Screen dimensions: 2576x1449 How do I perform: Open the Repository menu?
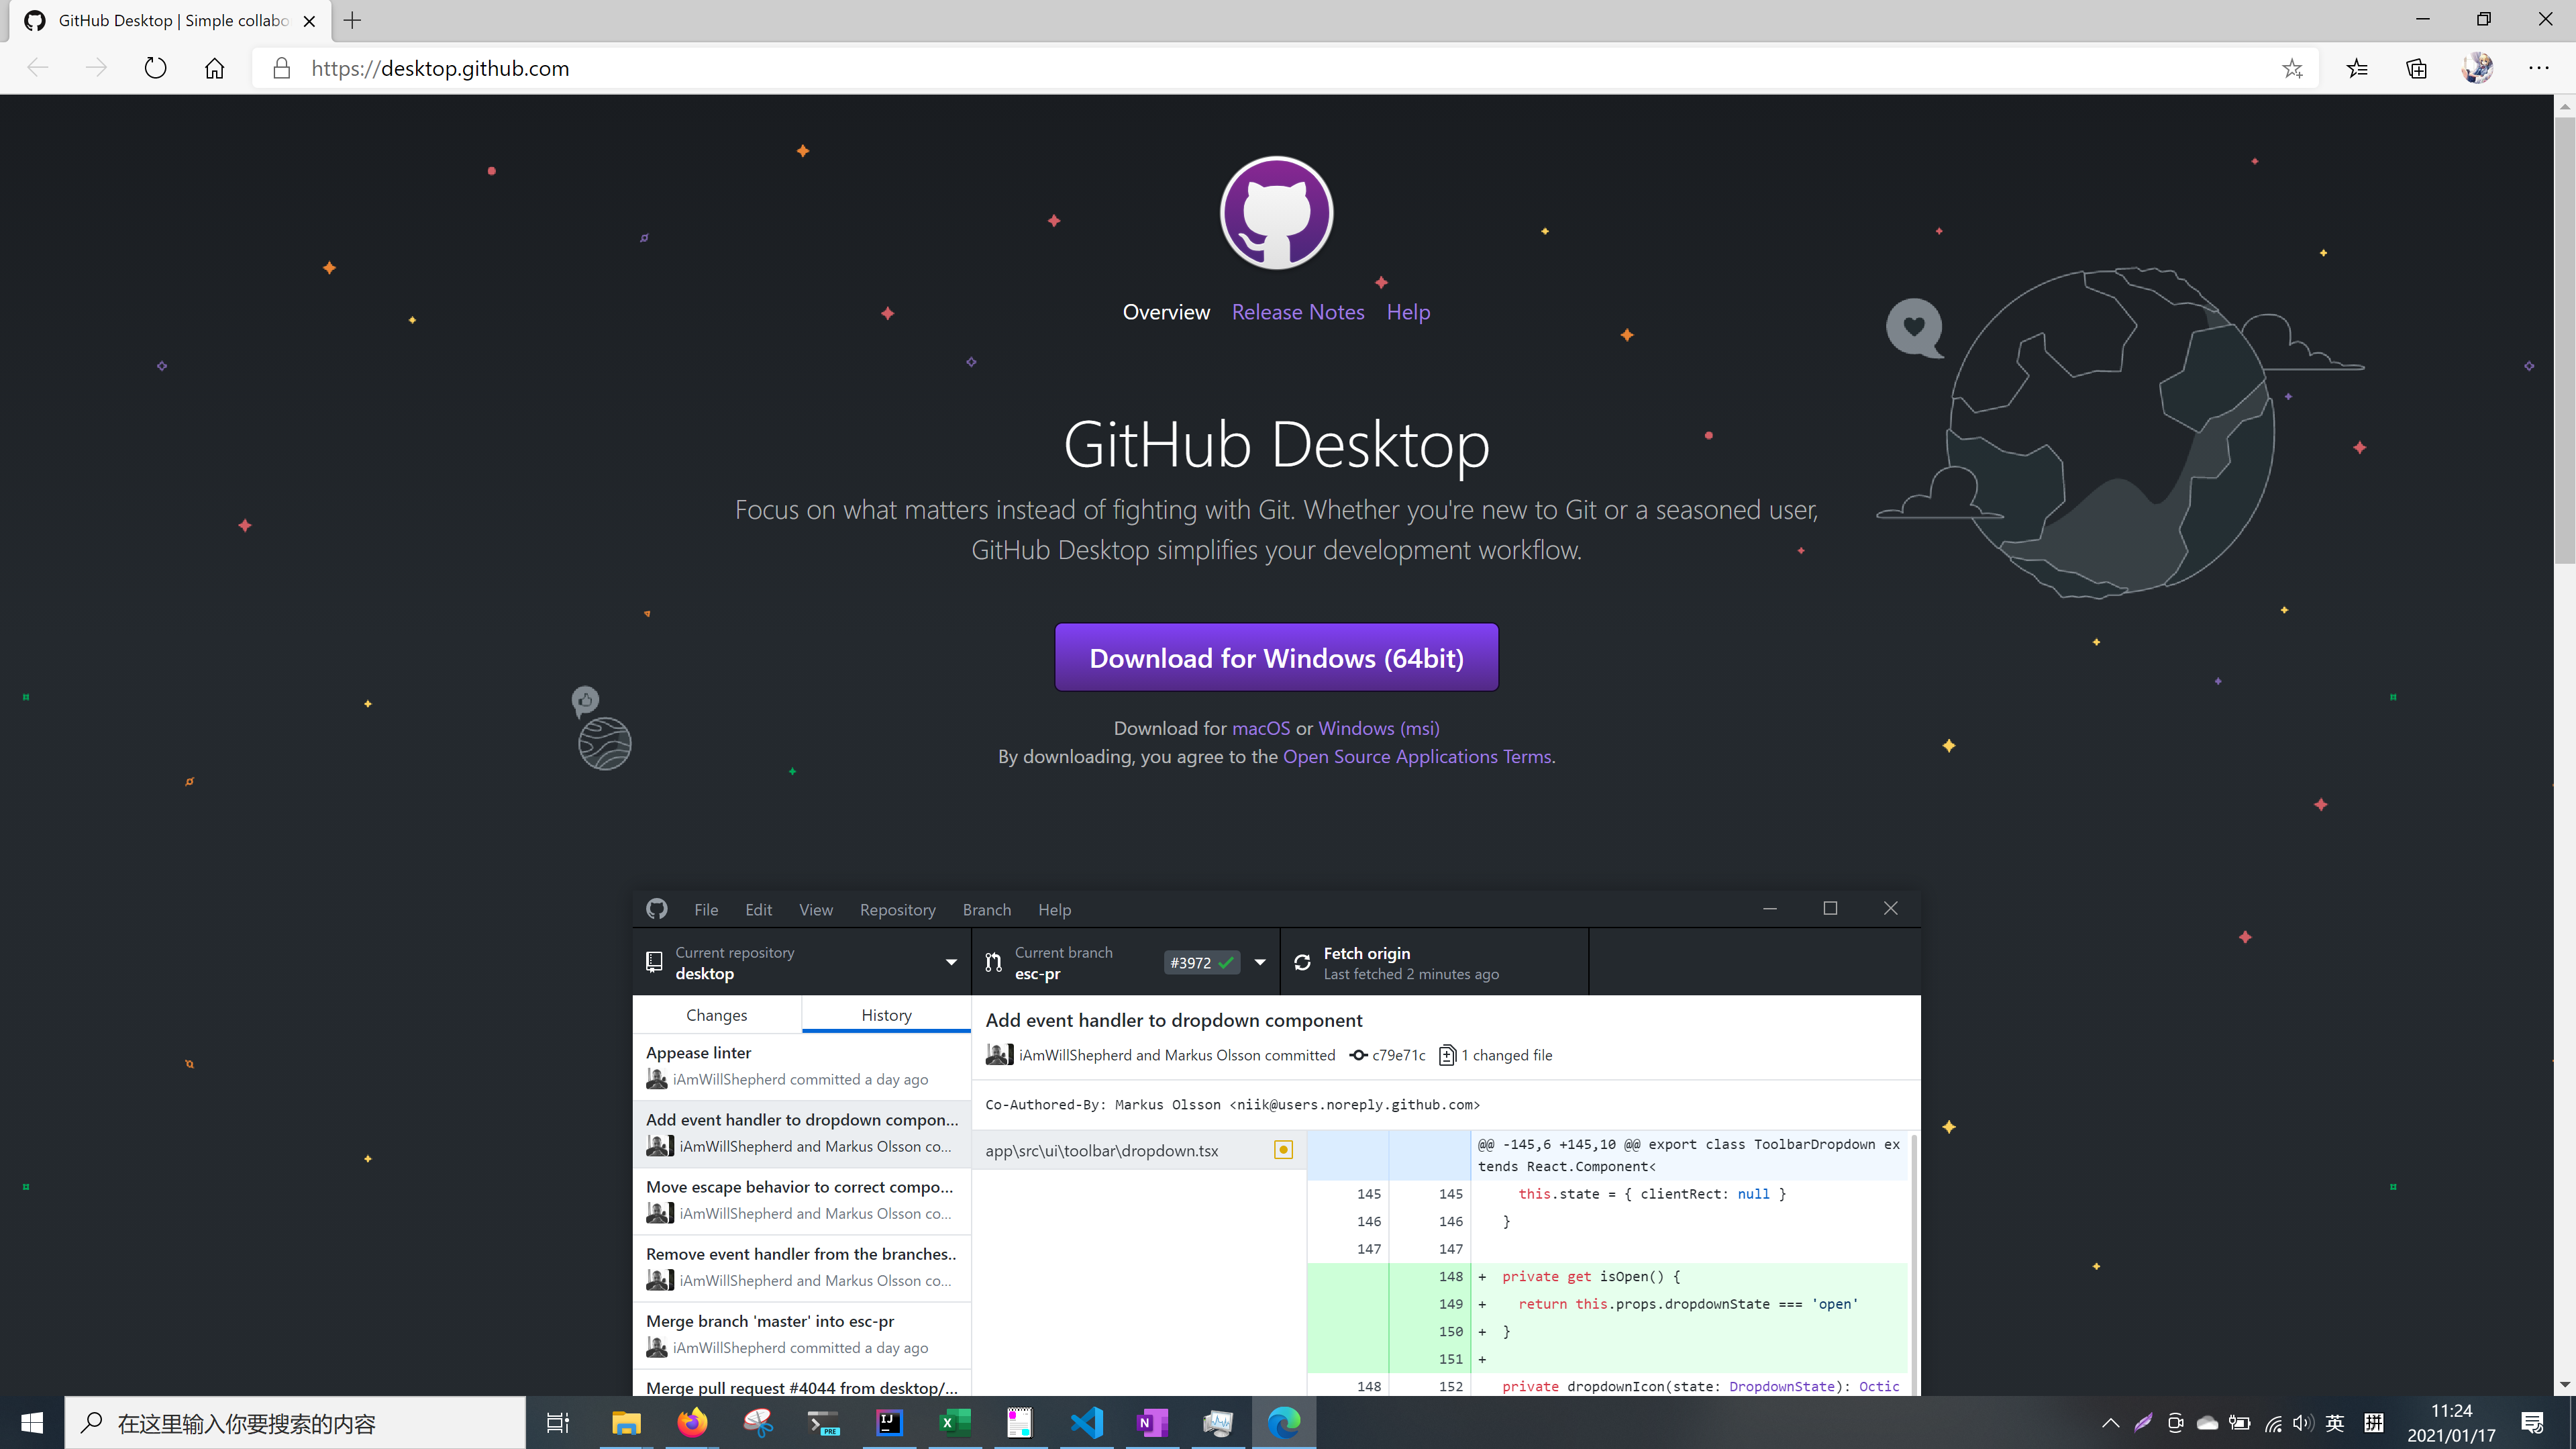click(897, 909)
